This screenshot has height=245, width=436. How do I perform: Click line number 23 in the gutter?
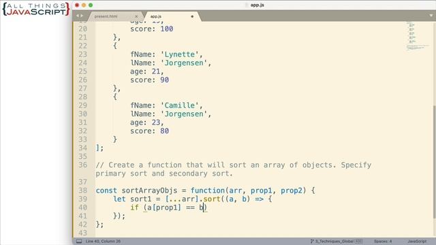tap(82, 54)
